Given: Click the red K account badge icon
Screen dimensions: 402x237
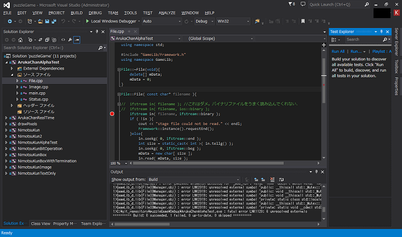Looking at the screenshot, I should [397, 13].
